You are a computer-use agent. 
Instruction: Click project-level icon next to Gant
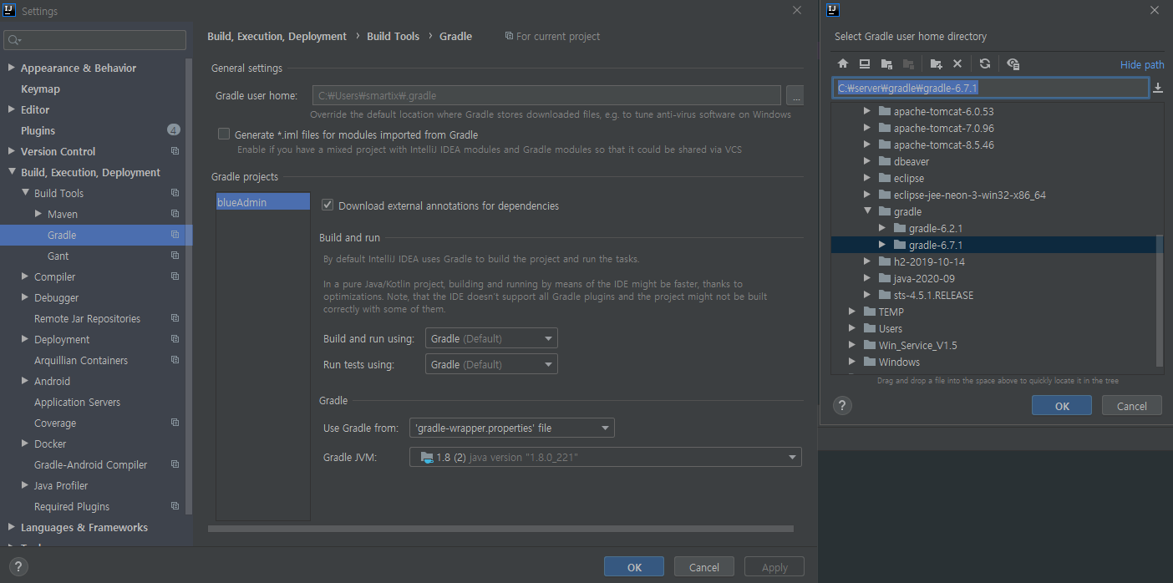point(175,256)
